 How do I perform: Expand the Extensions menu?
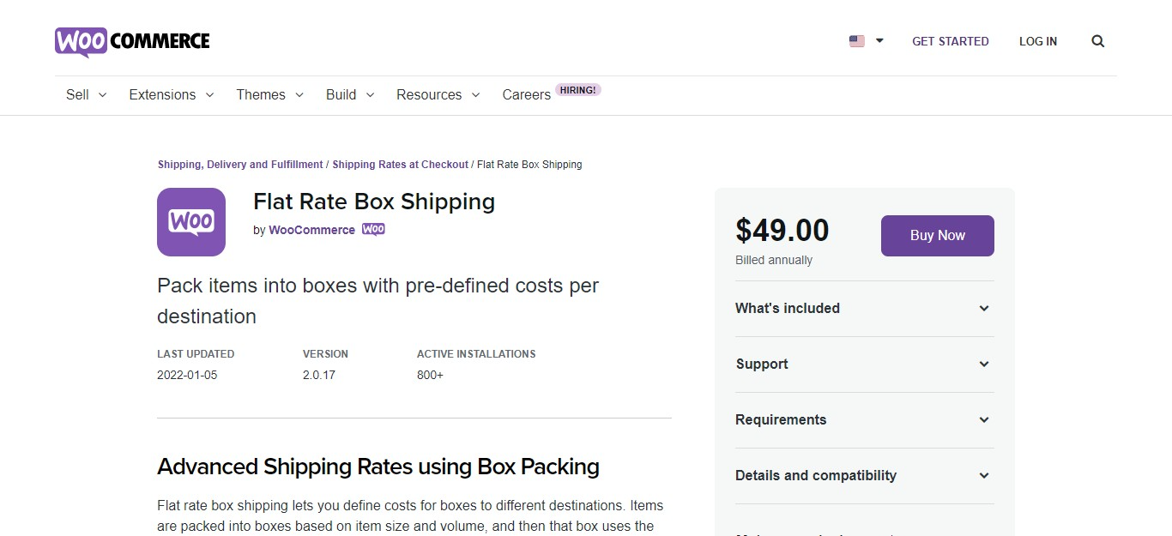pyautogui.click(x=172, y=94)
